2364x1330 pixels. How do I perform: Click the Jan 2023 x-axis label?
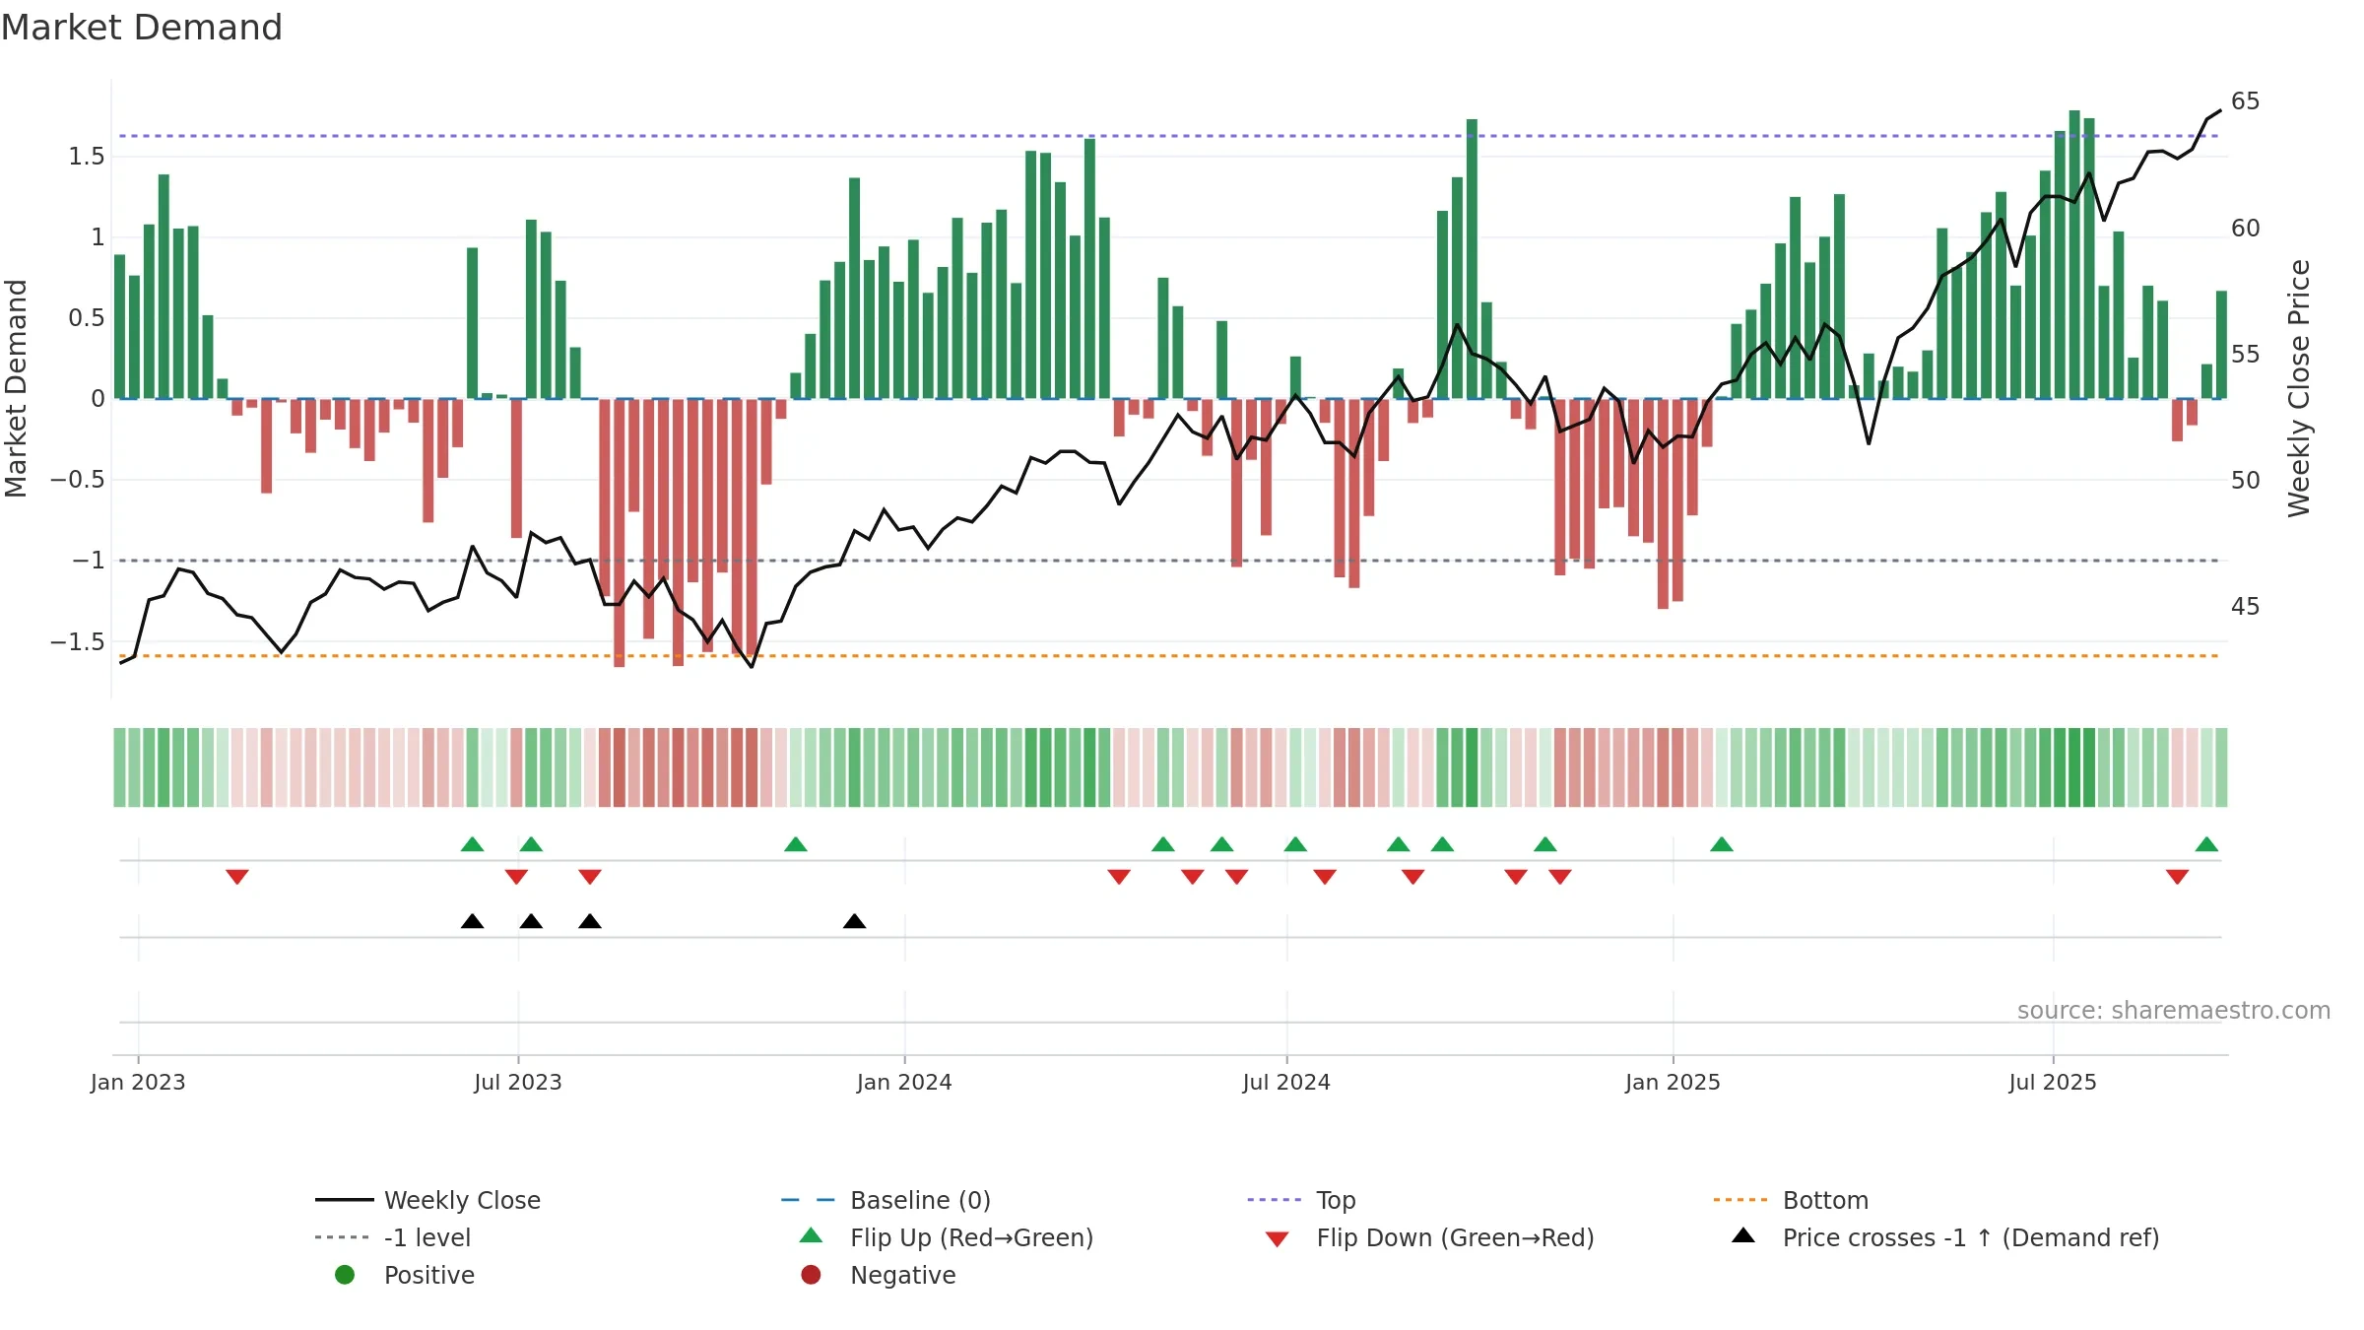tap(138, 1082)
